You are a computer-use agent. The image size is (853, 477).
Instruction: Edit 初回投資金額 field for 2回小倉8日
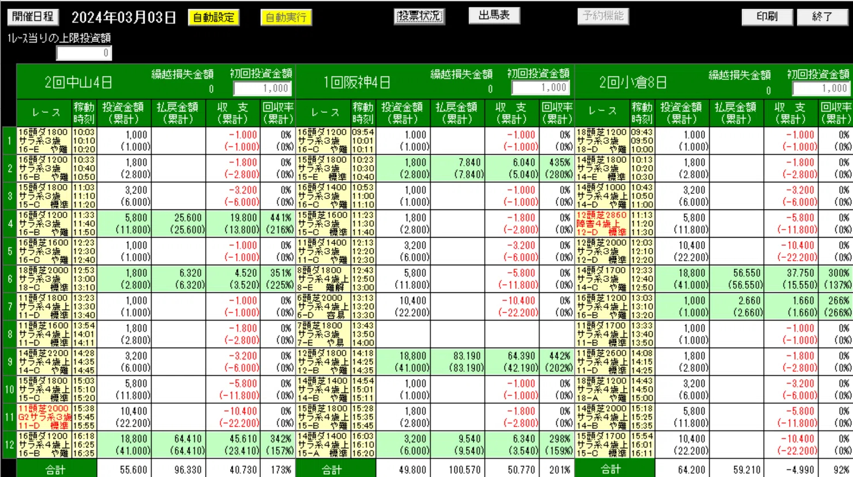tap(821, 88)
